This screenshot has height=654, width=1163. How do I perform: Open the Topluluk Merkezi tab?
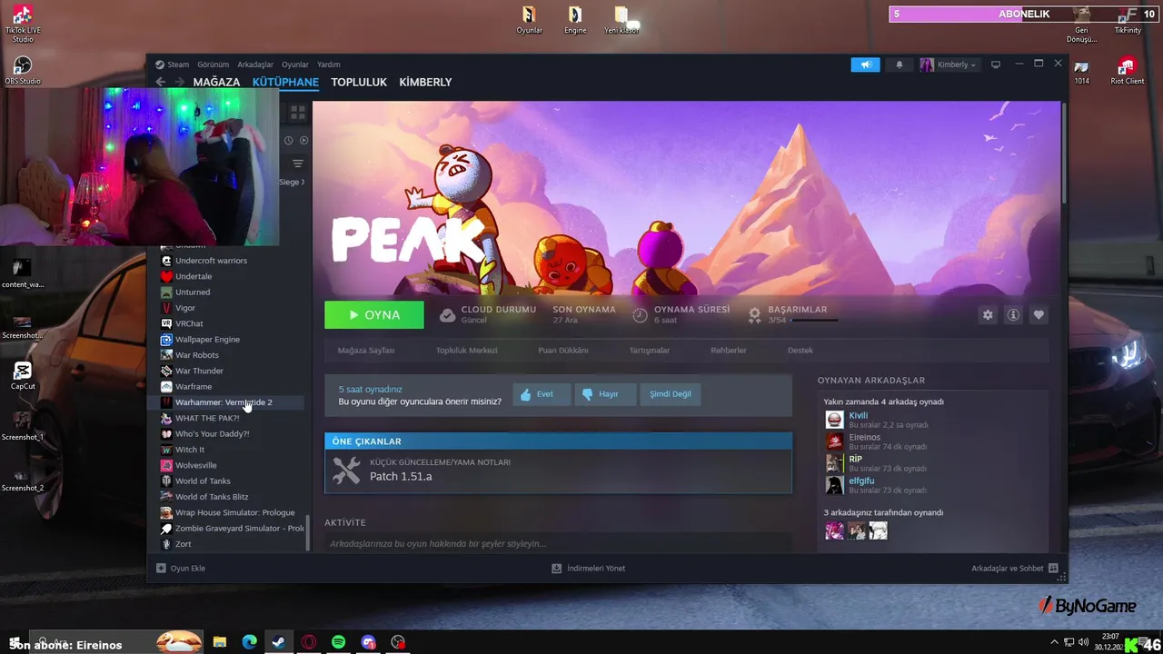466,351
